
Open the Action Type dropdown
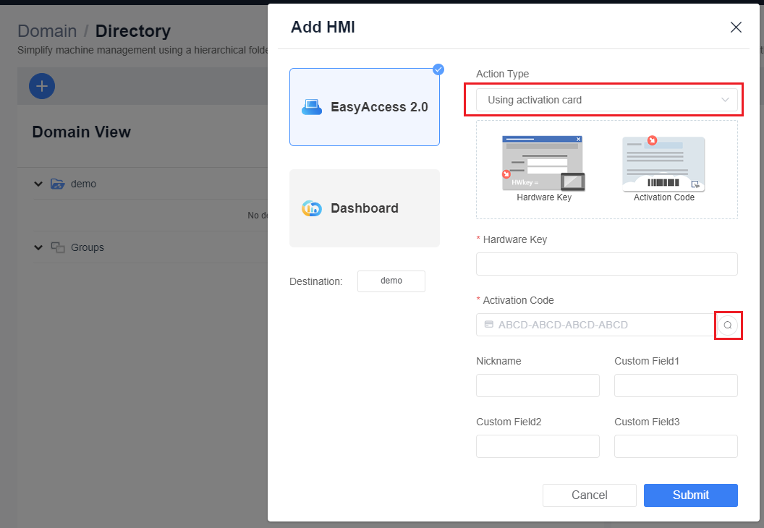606,100
